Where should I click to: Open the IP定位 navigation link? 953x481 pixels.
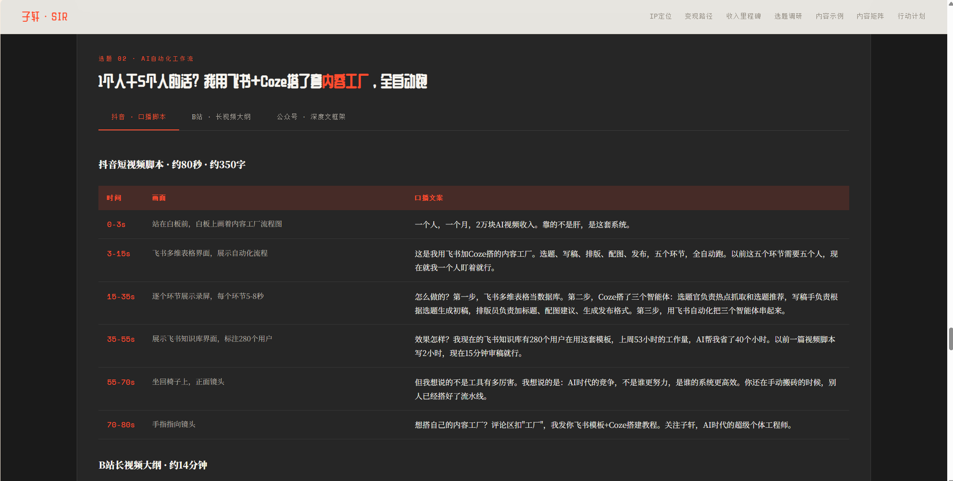point(660,16)
